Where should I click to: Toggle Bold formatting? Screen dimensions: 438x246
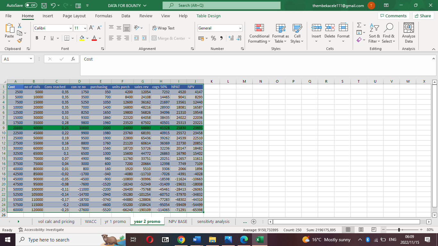(37, 38)
